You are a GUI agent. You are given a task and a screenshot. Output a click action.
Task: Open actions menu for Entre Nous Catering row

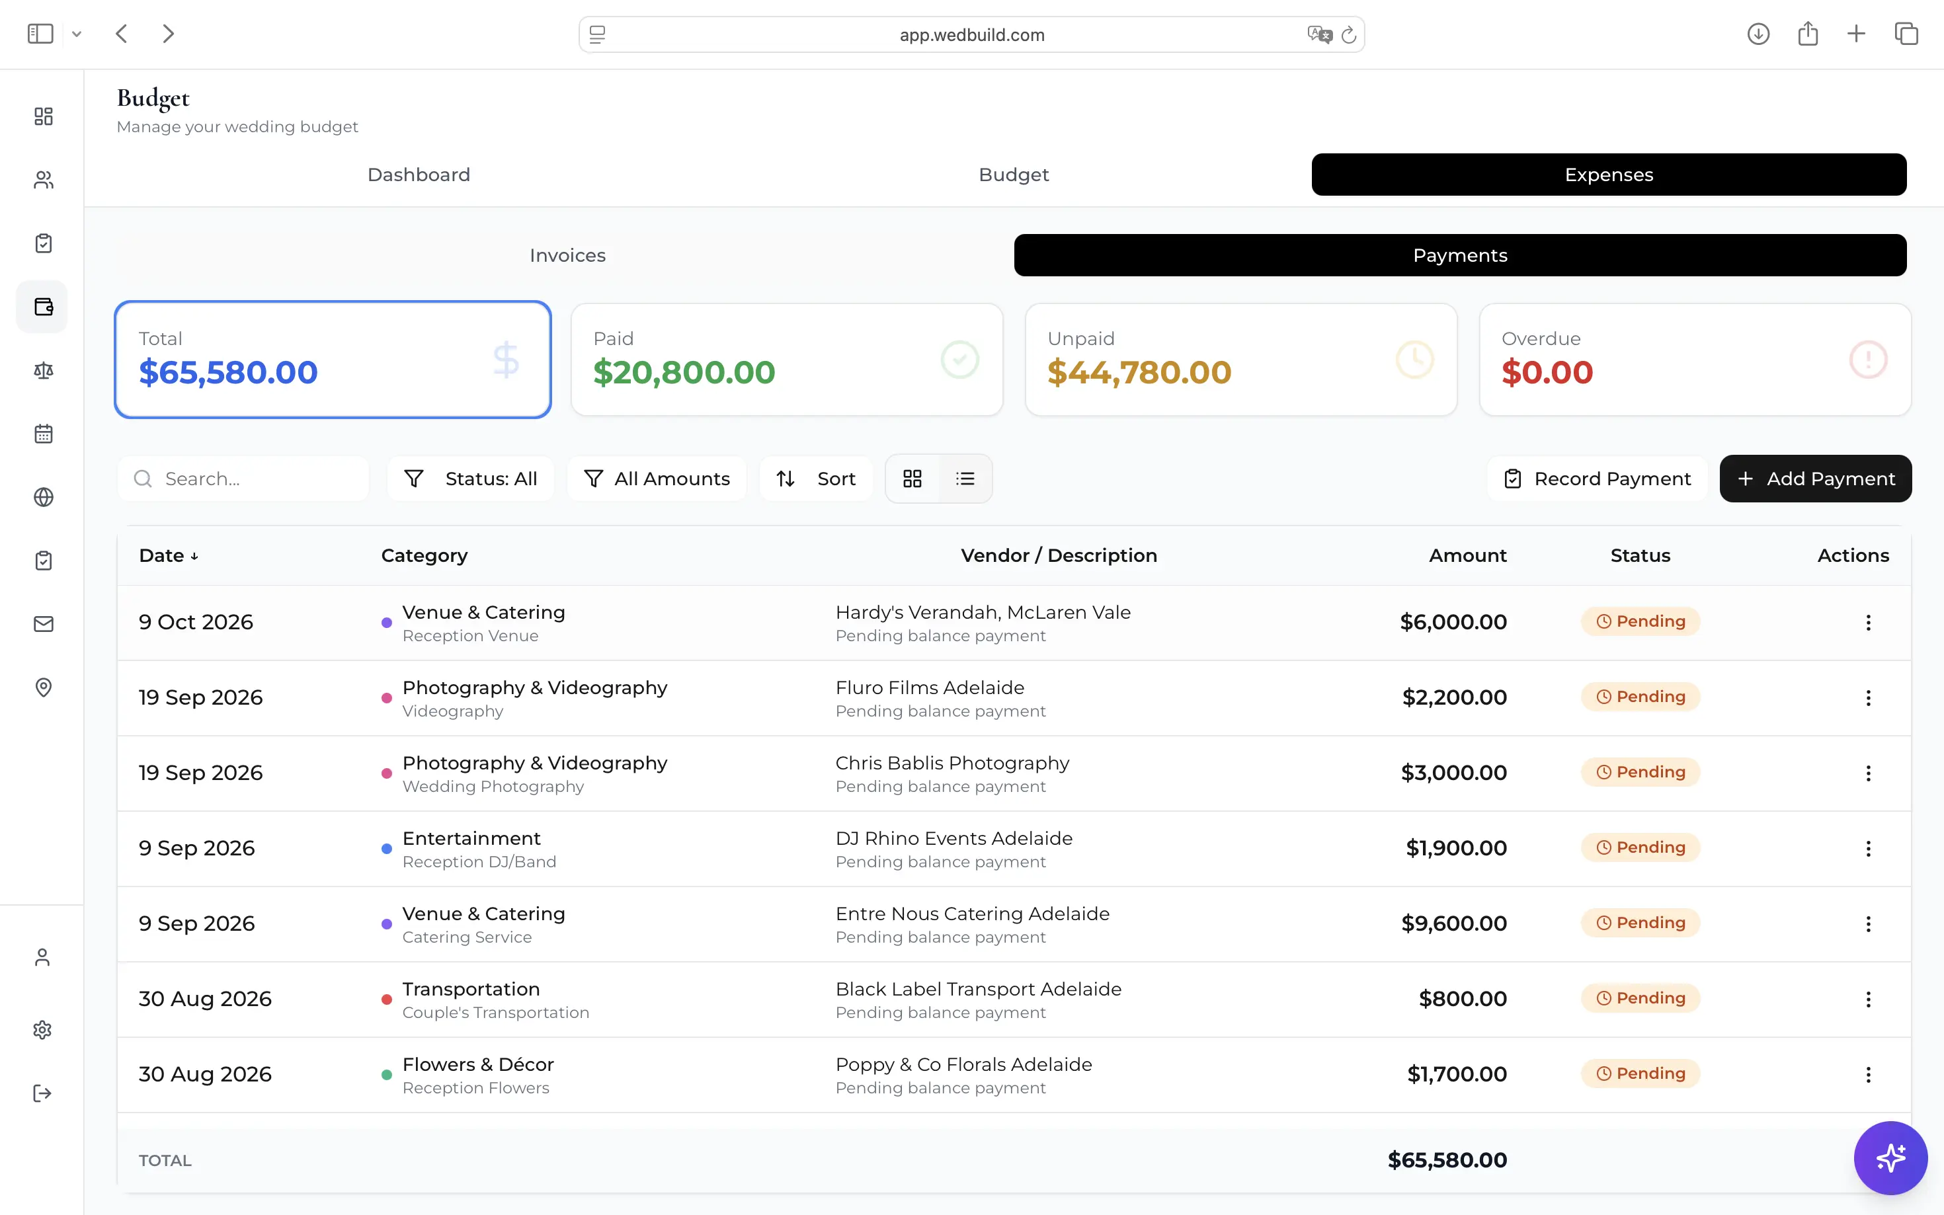(x=1869, y=924)
